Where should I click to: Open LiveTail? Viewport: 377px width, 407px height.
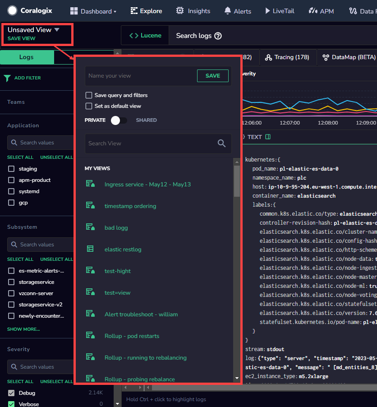pos(280,11)
